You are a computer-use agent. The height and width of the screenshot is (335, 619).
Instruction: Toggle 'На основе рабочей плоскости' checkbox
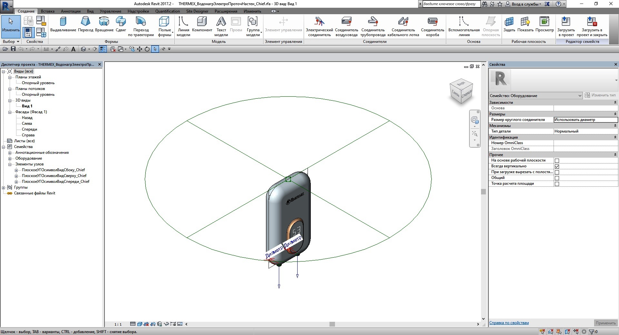557,161
